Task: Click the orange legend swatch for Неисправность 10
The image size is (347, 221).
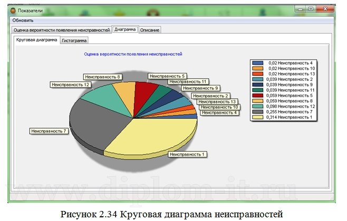Action: [x=258, y=69]
